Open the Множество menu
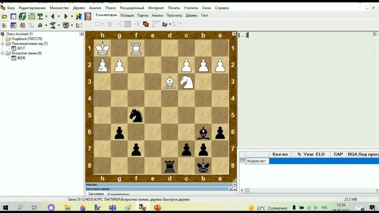This screenshot has height=213, width=379. [x=59, y=8]
